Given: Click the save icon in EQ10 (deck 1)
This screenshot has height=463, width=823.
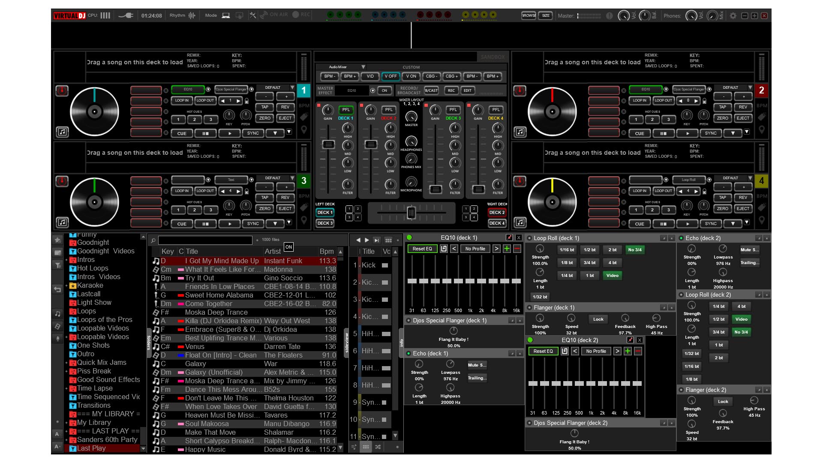Looking at the screenshot, I should [444, 249].
